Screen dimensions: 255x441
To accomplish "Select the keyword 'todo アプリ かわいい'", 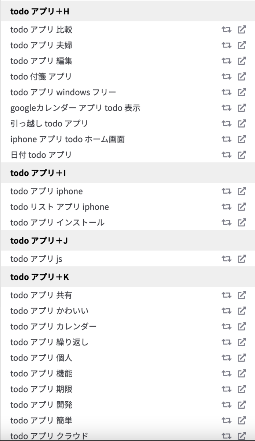I will 50,311.
